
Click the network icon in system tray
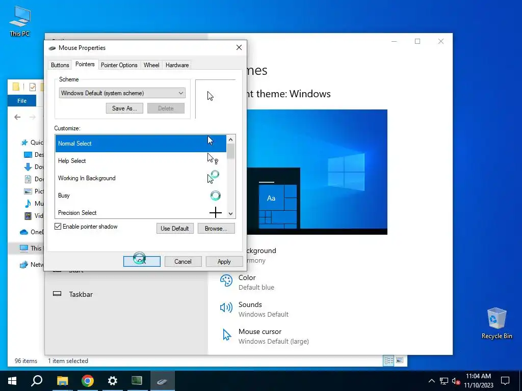(444, 381)
